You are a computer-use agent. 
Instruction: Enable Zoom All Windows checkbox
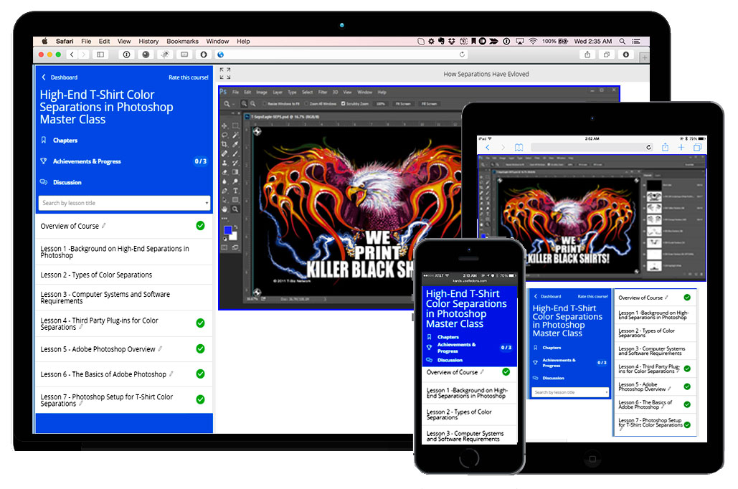click(306, 103)
